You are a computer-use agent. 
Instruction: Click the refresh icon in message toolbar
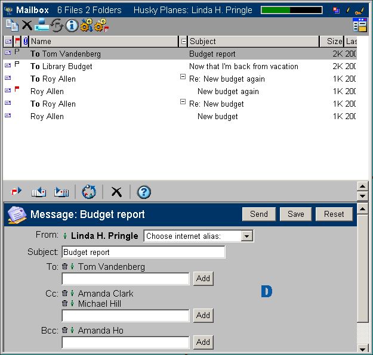89,192
